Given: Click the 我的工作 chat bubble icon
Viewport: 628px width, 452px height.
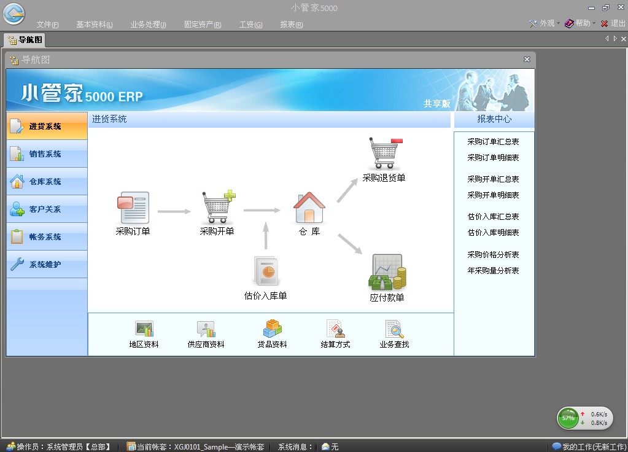Looking at the screenshot, I should [556, 446].
